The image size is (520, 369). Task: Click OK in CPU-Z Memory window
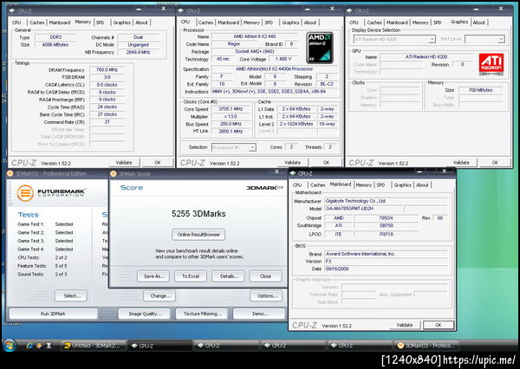[158, 163]
